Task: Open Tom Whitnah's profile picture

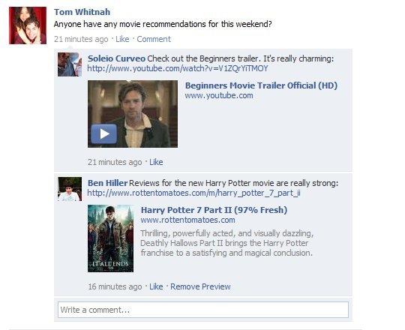Action: [28, 25]
